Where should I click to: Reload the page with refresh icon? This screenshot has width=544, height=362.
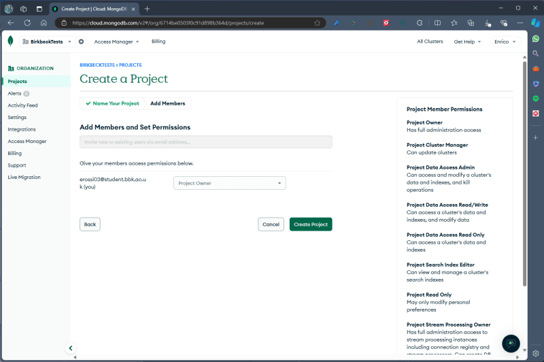(x=27, y=23)
